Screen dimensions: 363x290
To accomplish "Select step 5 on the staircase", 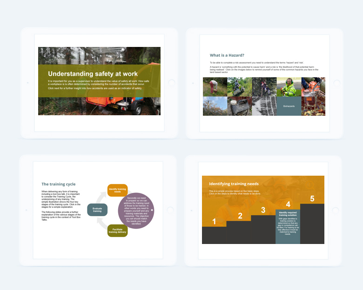I will [312, 224].
